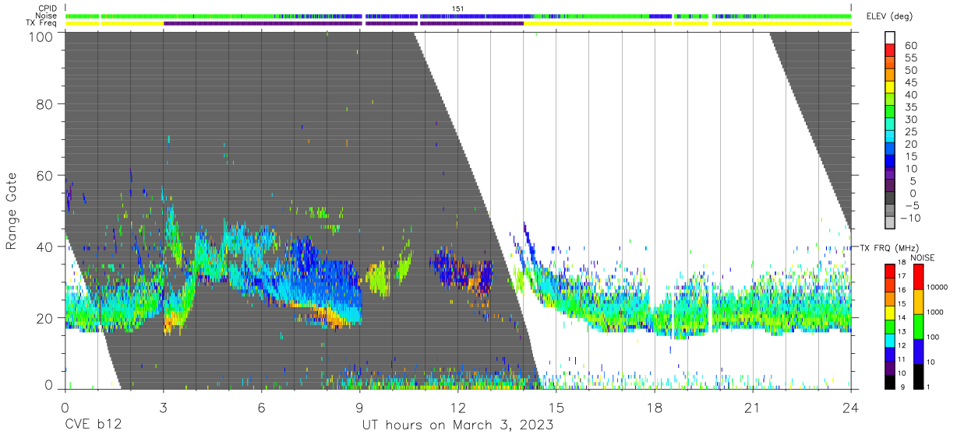The image size is (957, 441).
Task: Select the black segment of the NOISE colorbar
Action: 918,376
